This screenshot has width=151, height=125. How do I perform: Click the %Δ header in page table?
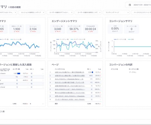point(99,69)
